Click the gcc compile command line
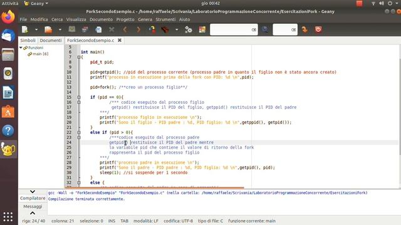This screenshot has width=401, height=225. tap(207, 193)
